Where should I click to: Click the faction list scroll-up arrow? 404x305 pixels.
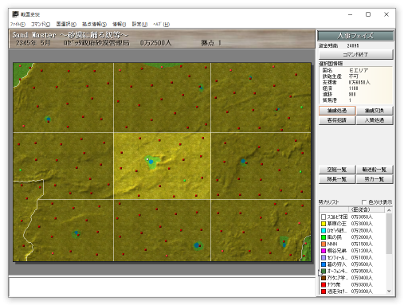389,210
